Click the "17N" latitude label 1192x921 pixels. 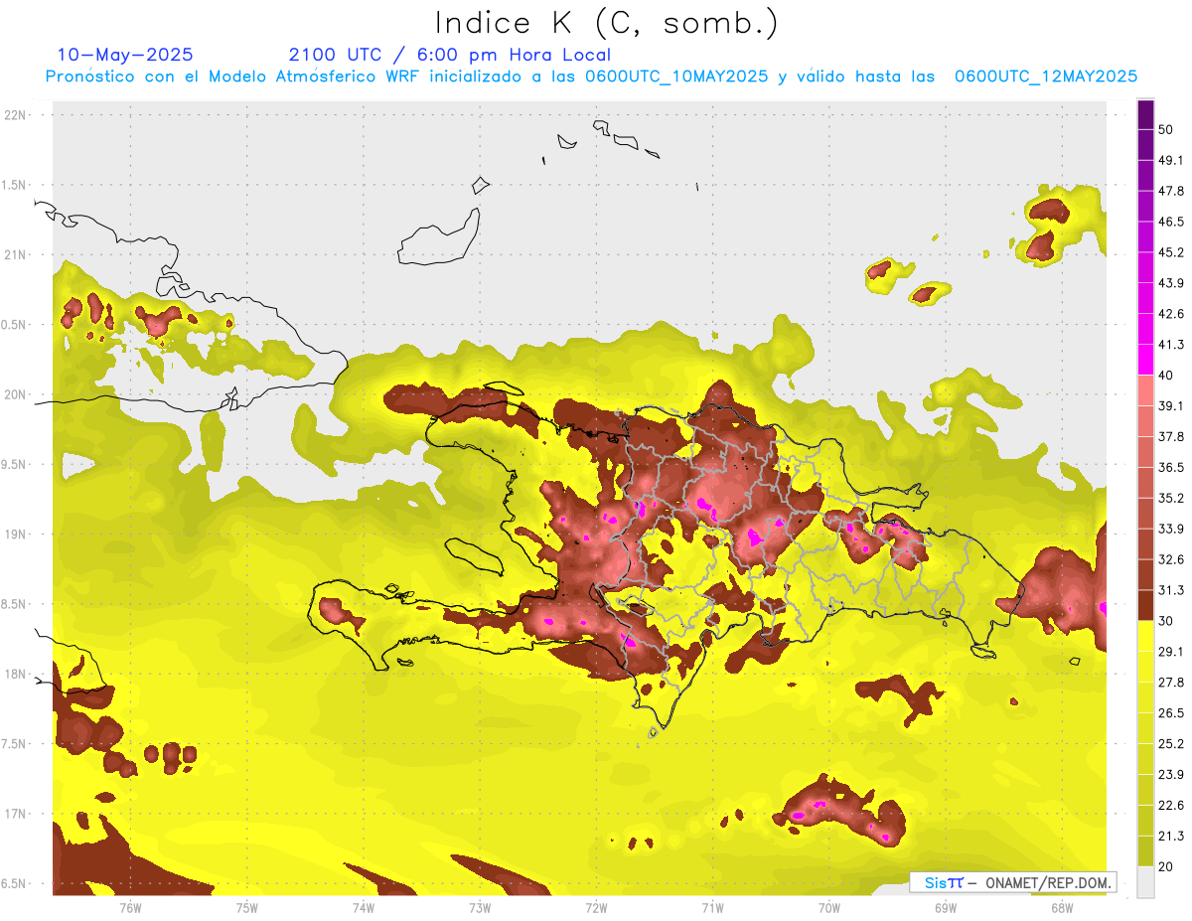click(x=15, y=815)
